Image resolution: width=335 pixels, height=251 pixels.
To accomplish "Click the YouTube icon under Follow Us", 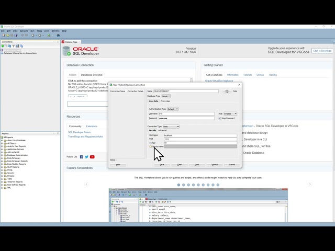I will [92, 157].
